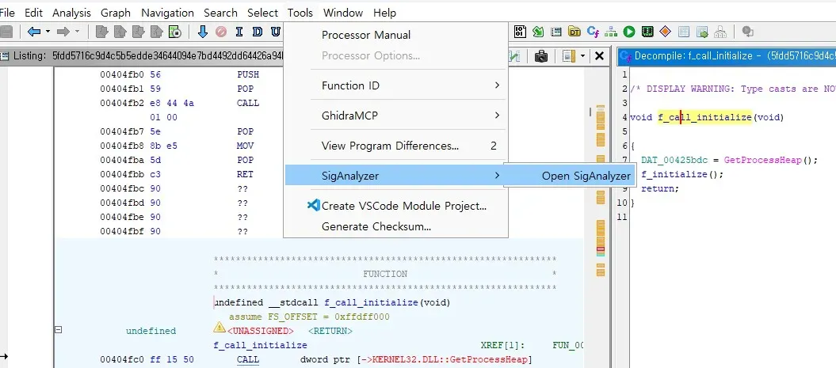The image size is (836, 368).
Task: Close the Listing panel with X
Action: point(600,56)
